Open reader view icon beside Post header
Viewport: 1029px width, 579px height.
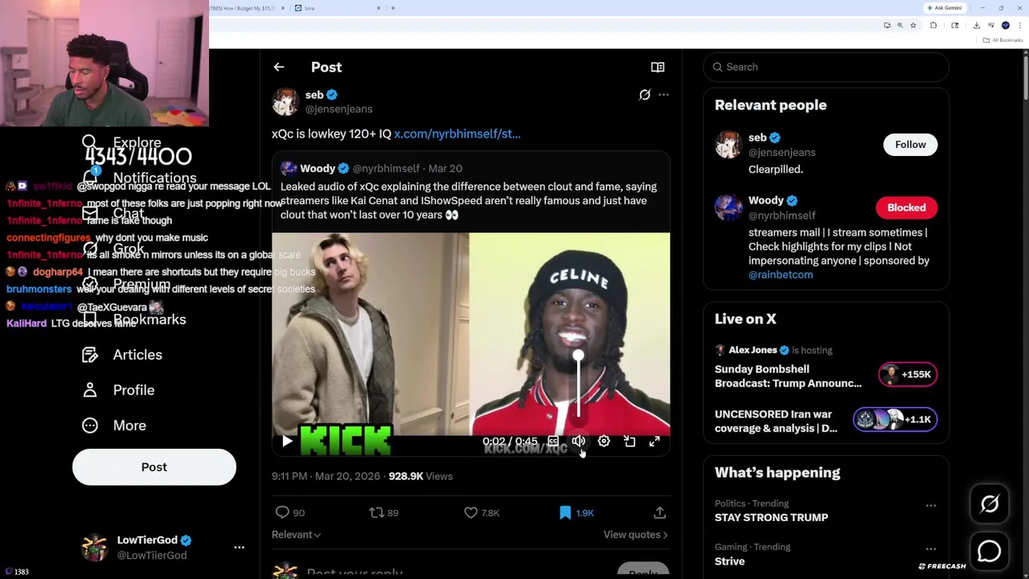click(658, 68)
